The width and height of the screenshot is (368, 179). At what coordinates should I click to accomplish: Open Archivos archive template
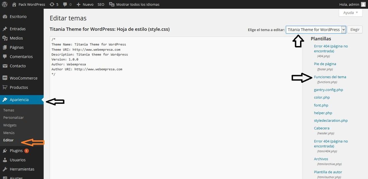pos(321,159)
